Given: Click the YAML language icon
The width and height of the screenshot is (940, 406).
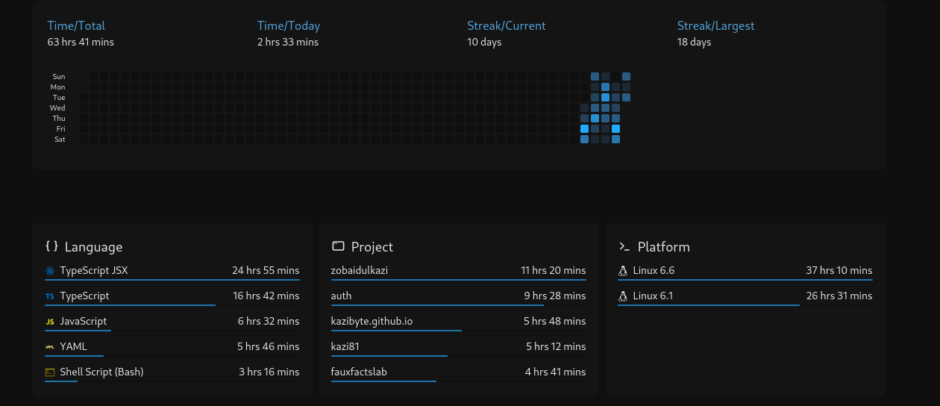Looking at the screenshot, I should click(x=50, y=347).
